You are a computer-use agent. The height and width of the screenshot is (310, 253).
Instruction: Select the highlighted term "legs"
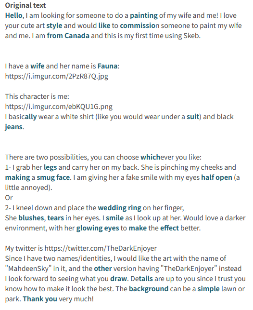click(x=51, y=167)
